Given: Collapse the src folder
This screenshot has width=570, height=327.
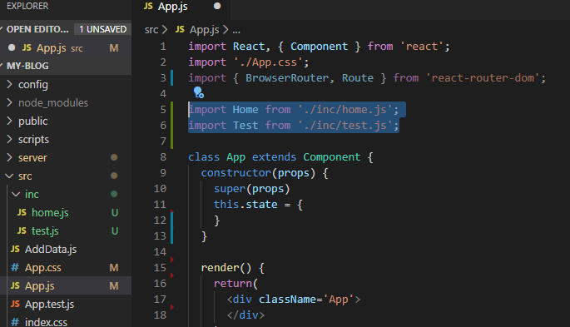Looking at the screenshot, I should tap(9, 176).
